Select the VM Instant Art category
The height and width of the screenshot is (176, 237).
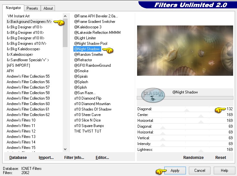tap(18, 16)
